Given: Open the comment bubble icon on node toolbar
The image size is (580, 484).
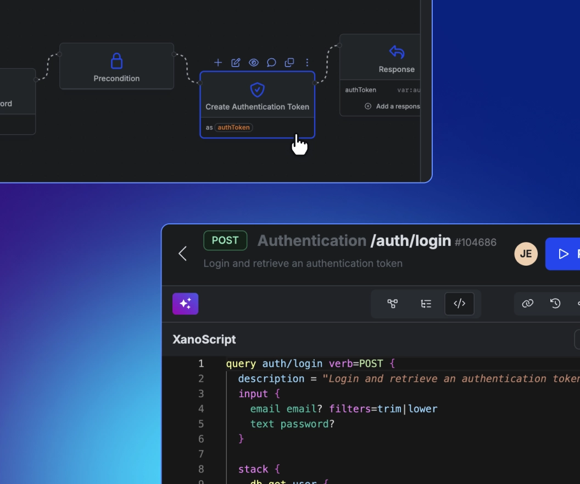Looking at the screenshot, I should click(x=271, y=63).
